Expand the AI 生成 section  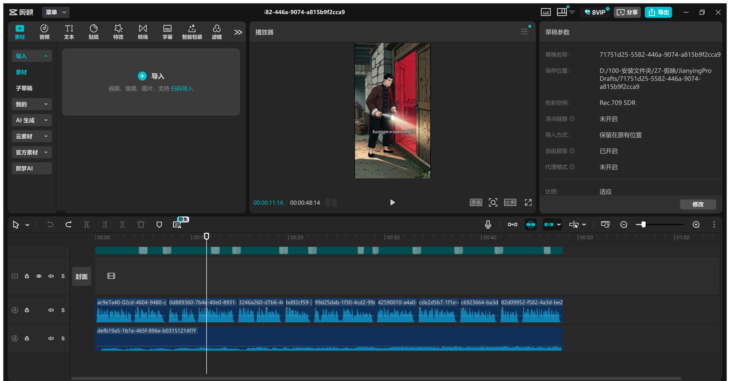pyautogui.click(x=32, y=120)
